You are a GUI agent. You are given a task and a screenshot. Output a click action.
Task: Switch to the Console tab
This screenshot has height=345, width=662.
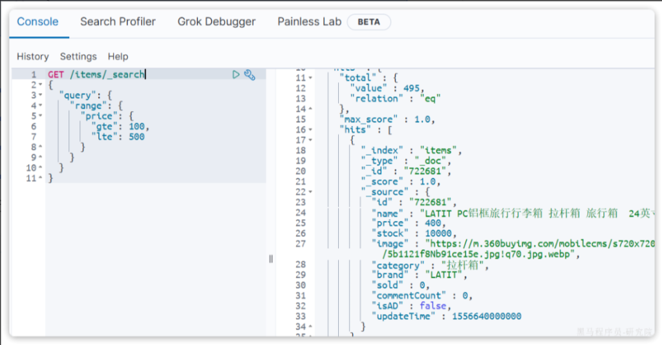pos(37,21)
